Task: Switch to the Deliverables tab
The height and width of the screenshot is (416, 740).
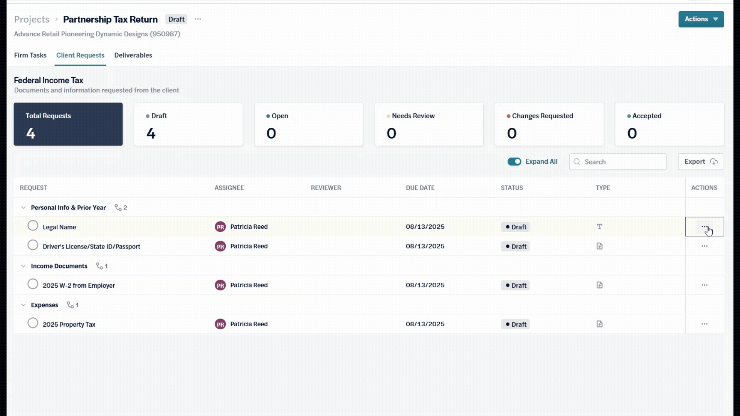Action: [x=133, y=55]
